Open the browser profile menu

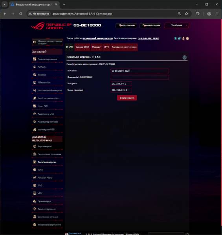209,14
